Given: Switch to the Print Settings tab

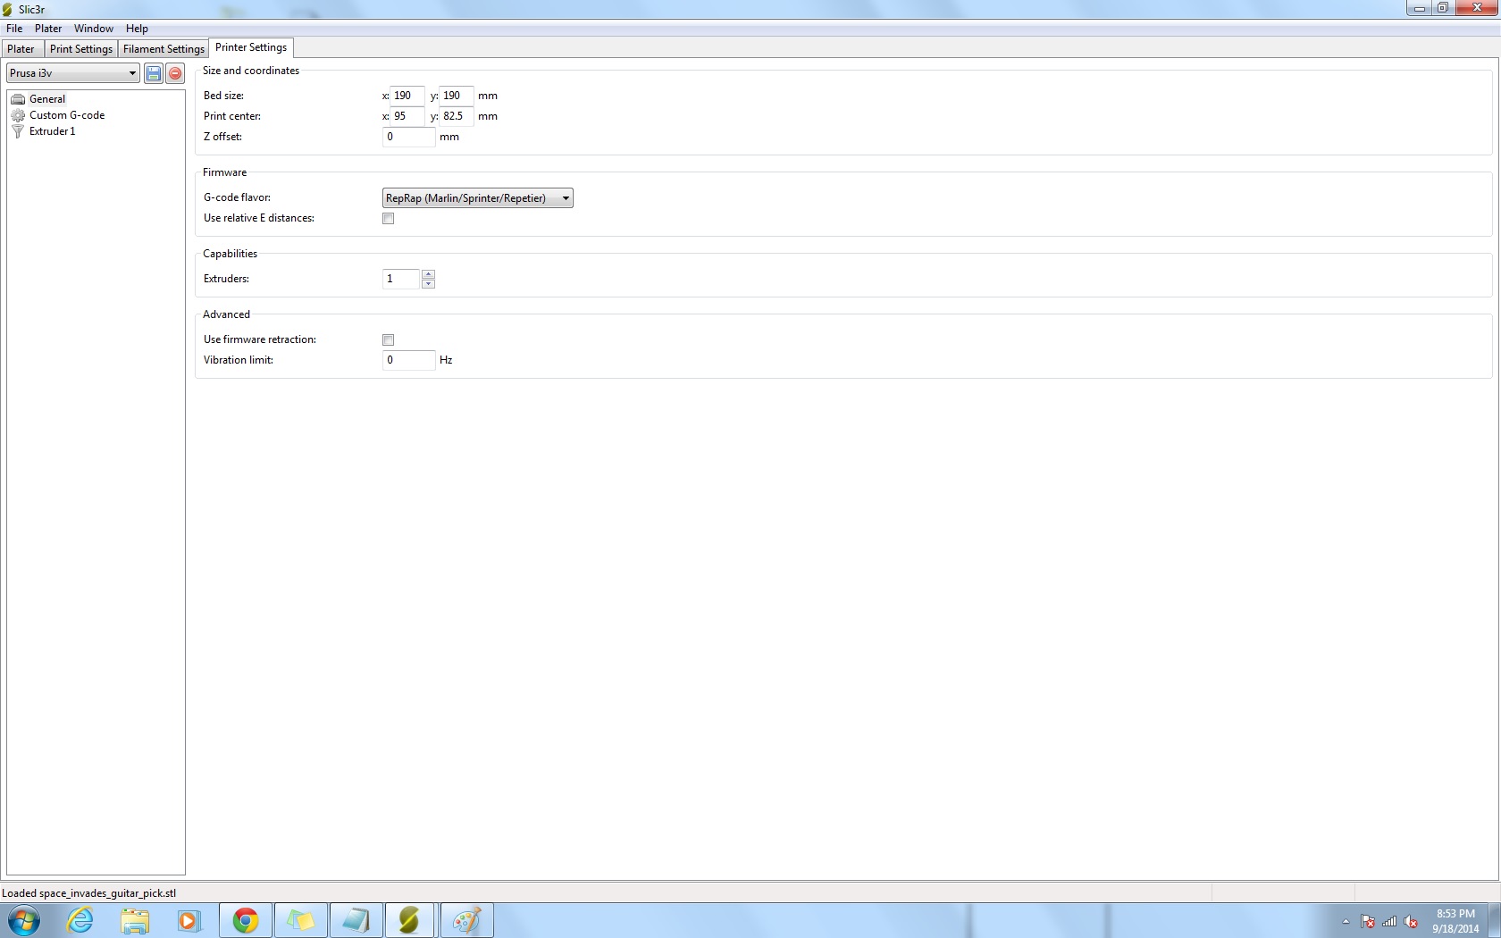Looking at the screenshot, I should point(80,49).
